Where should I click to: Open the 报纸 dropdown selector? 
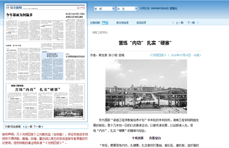105,9
